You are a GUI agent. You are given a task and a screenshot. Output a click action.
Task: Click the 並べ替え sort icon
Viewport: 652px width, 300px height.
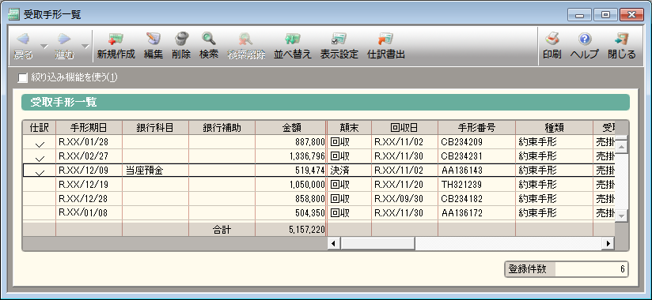[292, 39]
